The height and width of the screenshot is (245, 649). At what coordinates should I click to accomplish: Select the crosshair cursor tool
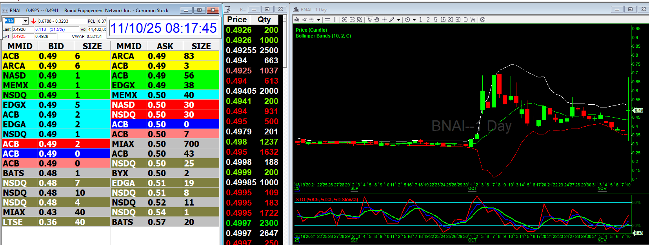coord(384,20)
